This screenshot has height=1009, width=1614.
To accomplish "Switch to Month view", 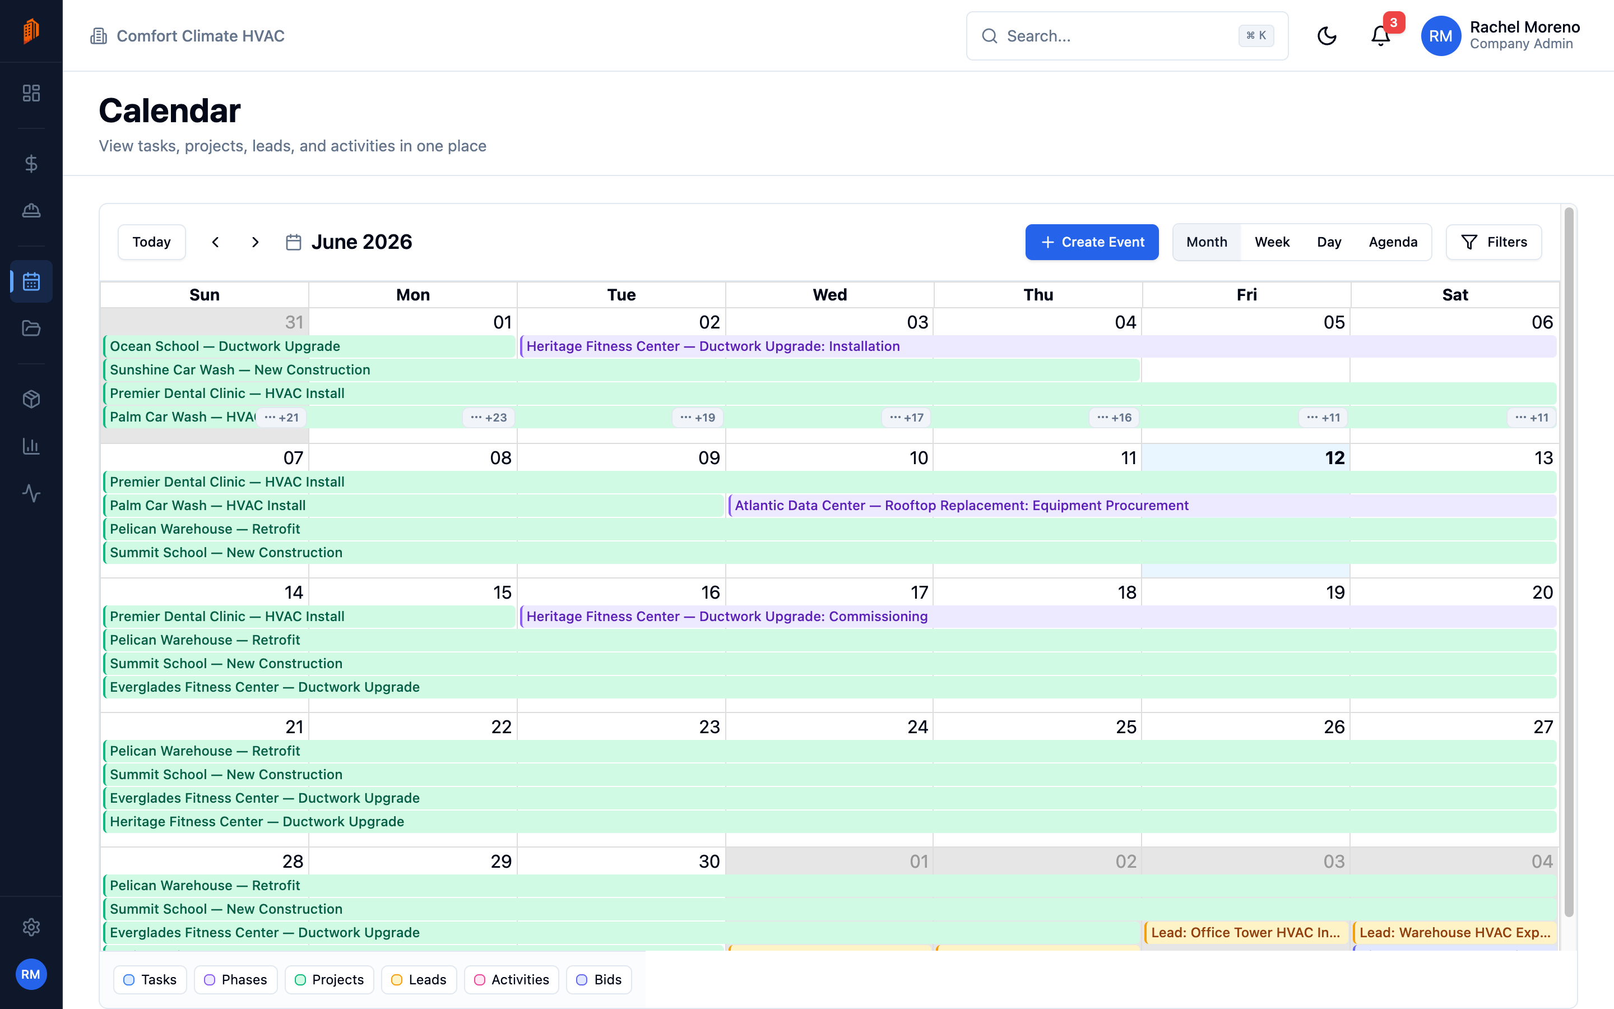I will coord(1207,242).
